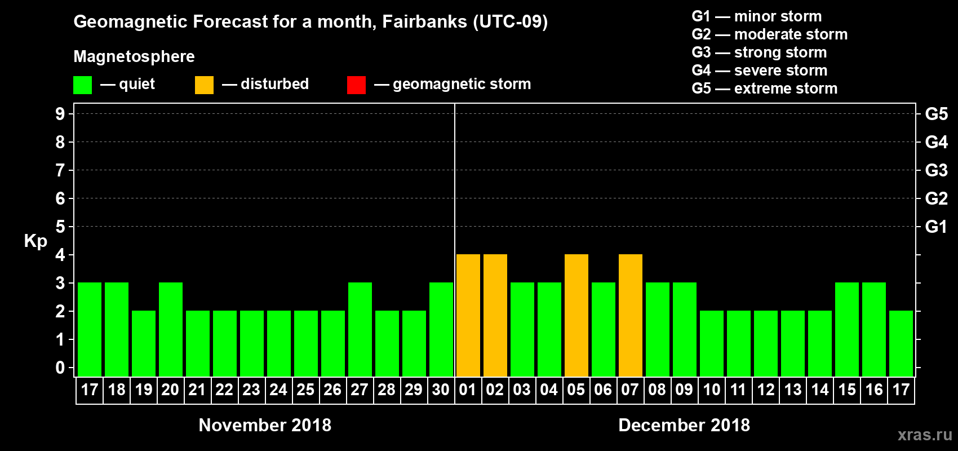Image resolution: width=958 pixels, height=451 pixels.
Task: Select the orange bar for December 01
Action: (x=468, y=315)
